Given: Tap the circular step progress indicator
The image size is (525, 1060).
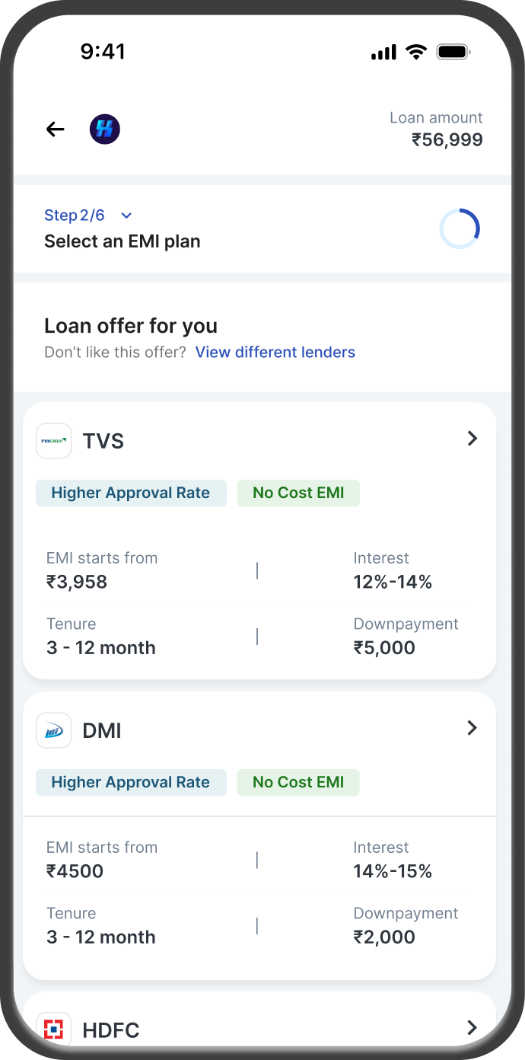Looking at the screenshot, I should click(x=460, y=228).
